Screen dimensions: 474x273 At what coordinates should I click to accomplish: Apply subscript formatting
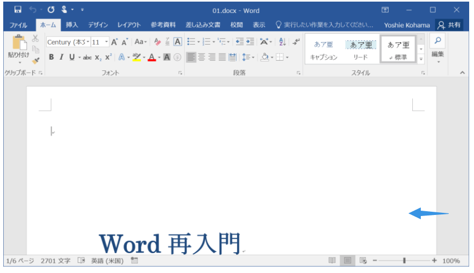pos(98,58)
